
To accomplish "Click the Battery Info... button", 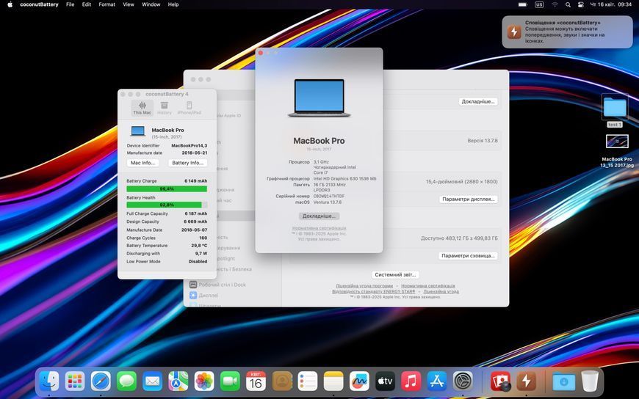I will [188, 163].
